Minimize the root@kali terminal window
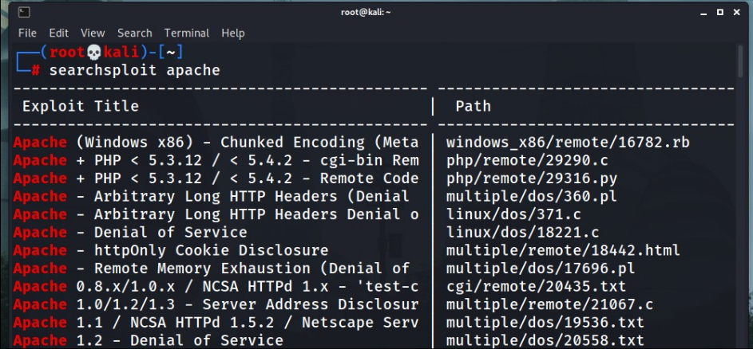Image resolution: width=753 pixels, height=349 pixels. [699, 12]
